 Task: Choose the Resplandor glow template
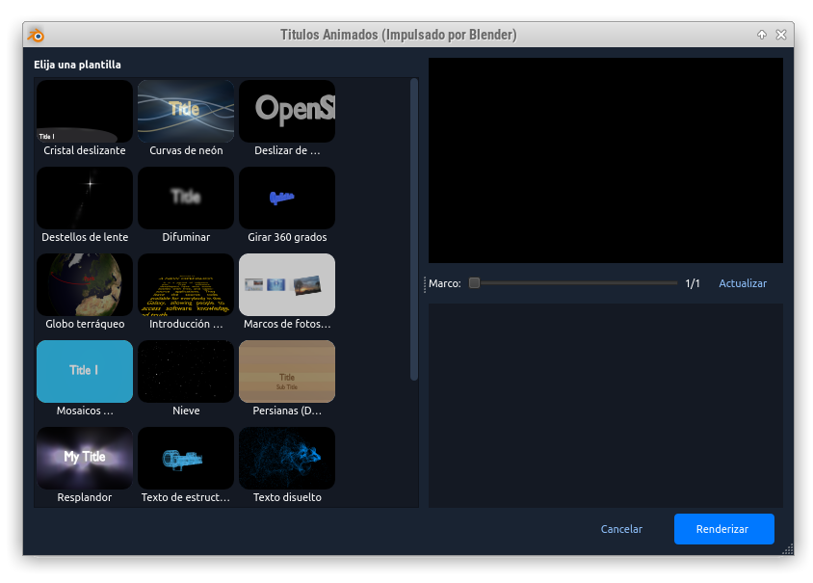pyautogui.click(x=85, y=459)
